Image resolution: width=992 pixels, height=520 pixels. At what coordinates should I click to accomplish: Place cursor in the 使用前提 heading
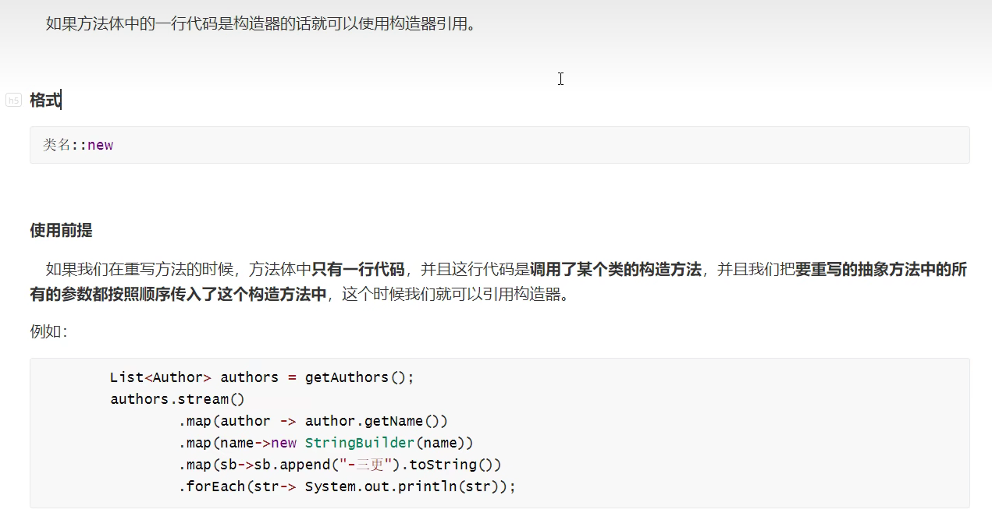pos(61,230)
